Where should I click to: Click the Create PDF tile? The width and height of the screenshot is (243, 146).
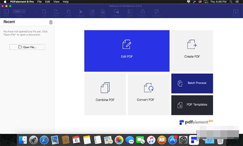click(192, 51)
